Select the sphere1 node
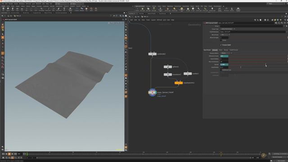Viewport: 288px width, 162px height. point(168,67)
